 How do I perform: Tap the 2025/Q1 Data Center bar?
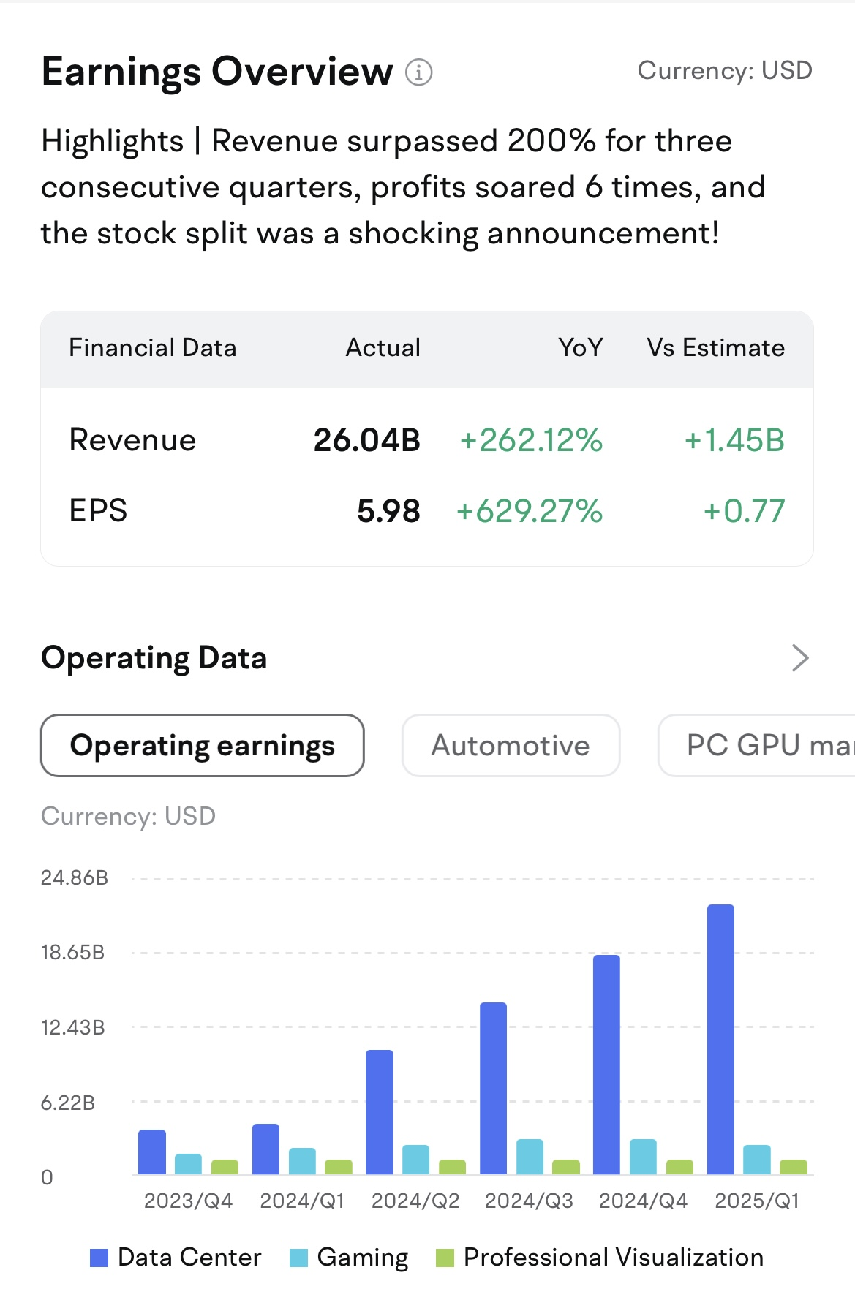[x=720, y=1040]
